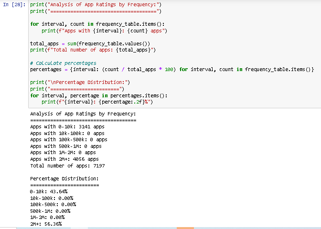Click the code line "for interval, count in frequency_table.items():"
Viewport: 321px width, 229px height.
[97, 24]
